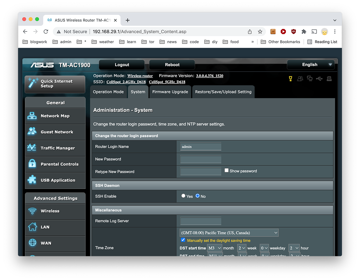Screen dimensions: 360x280
Task: Enable the Show password checkbox
Action: tap(226, 170)
